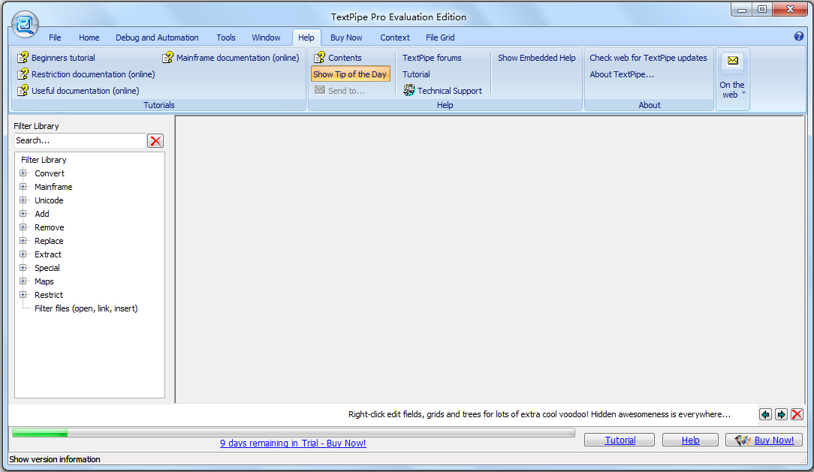Click the bottom Tutorial button
Image resolution: width=814 pixels, height=472 pixels.
tap(620, 440)
